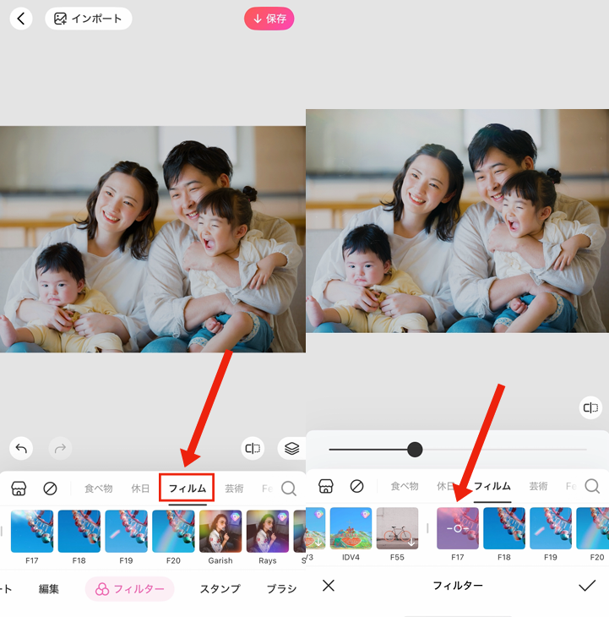Search filters with magnifier in right screen

[592, 486]
